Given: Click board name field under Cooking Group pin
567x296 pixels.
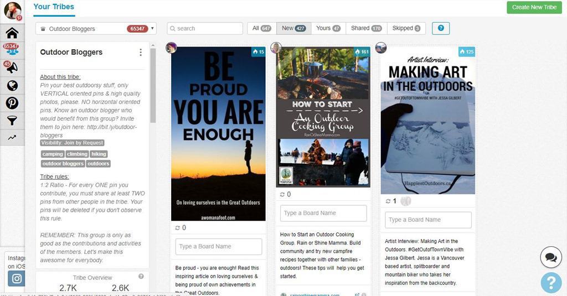Looking at the screenshot, I should click(323, 213).
